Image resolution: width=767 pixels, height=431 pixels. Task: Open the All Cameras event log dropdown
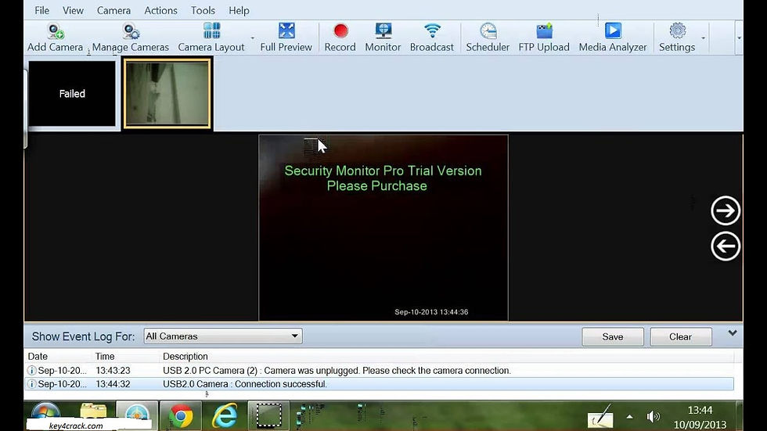223,336
